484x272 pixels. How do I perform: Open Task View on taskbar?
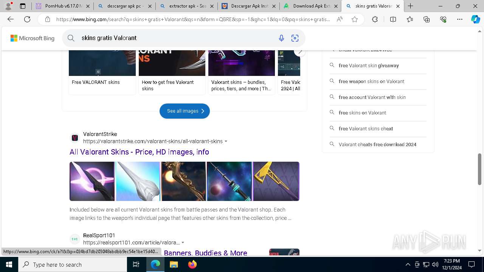(x=136, y=264)
